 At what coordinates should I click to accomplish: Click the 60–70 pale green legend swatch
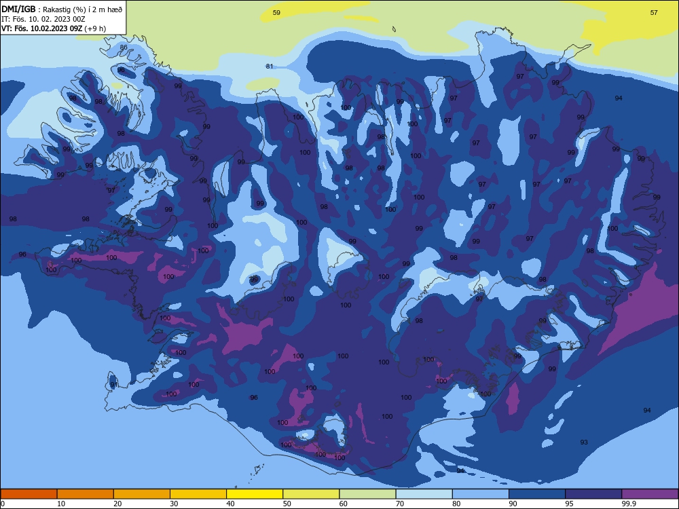(x=367, y=494)
